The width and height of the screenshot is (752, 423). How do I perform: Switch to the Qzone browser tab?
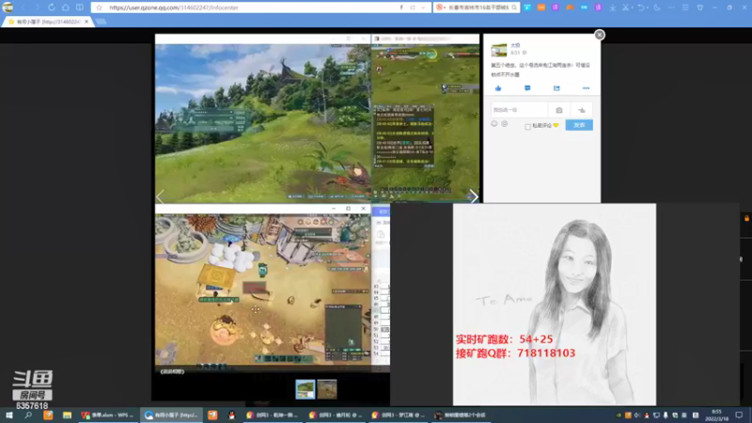(47, 22)
